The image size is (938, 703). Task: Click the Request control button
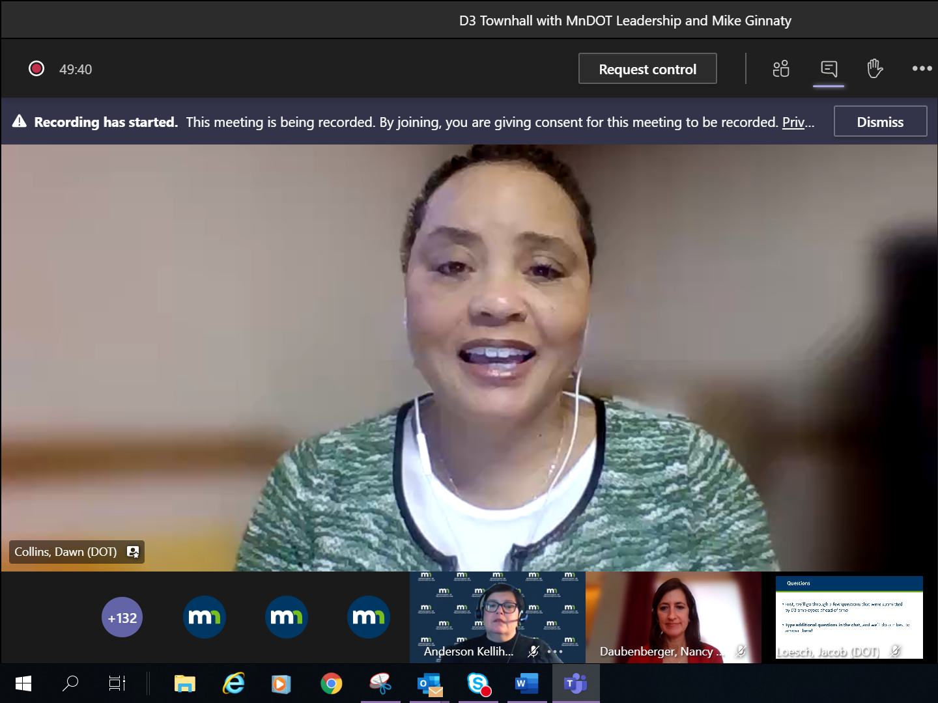click(x=647, y=69)
